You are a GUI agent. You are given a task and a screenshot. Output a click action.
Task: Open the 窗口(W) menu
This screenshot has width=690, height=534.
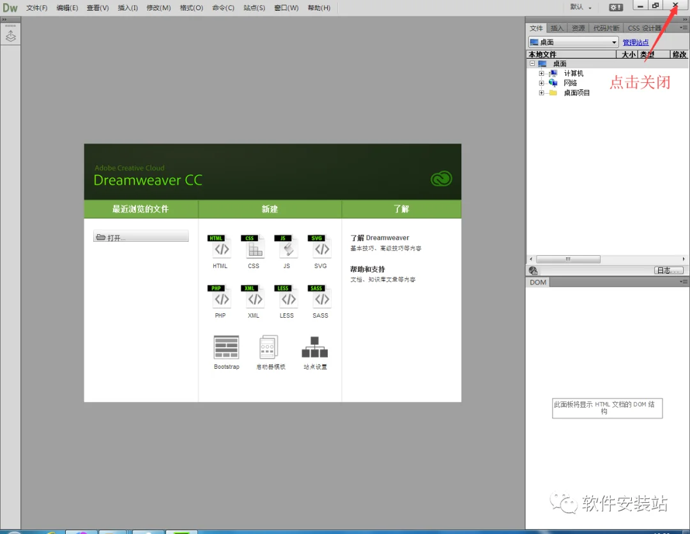coord(286,8)
